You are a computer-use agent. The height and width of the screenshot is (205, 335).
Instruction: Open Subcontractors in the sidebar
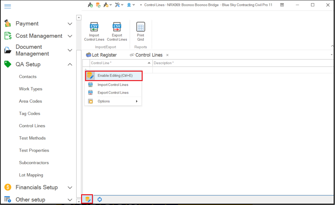tap(34, 162)
